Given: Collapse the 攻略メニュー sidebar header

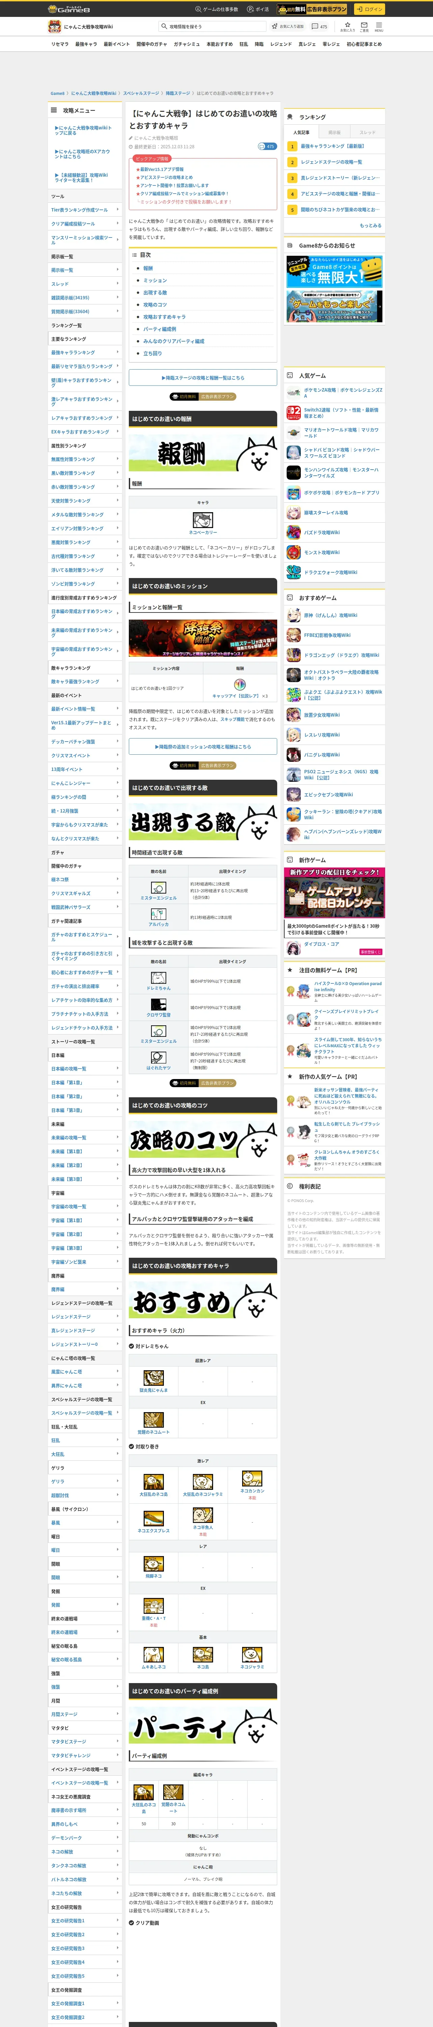Looking at the screenshot, I should pos(85,110).
